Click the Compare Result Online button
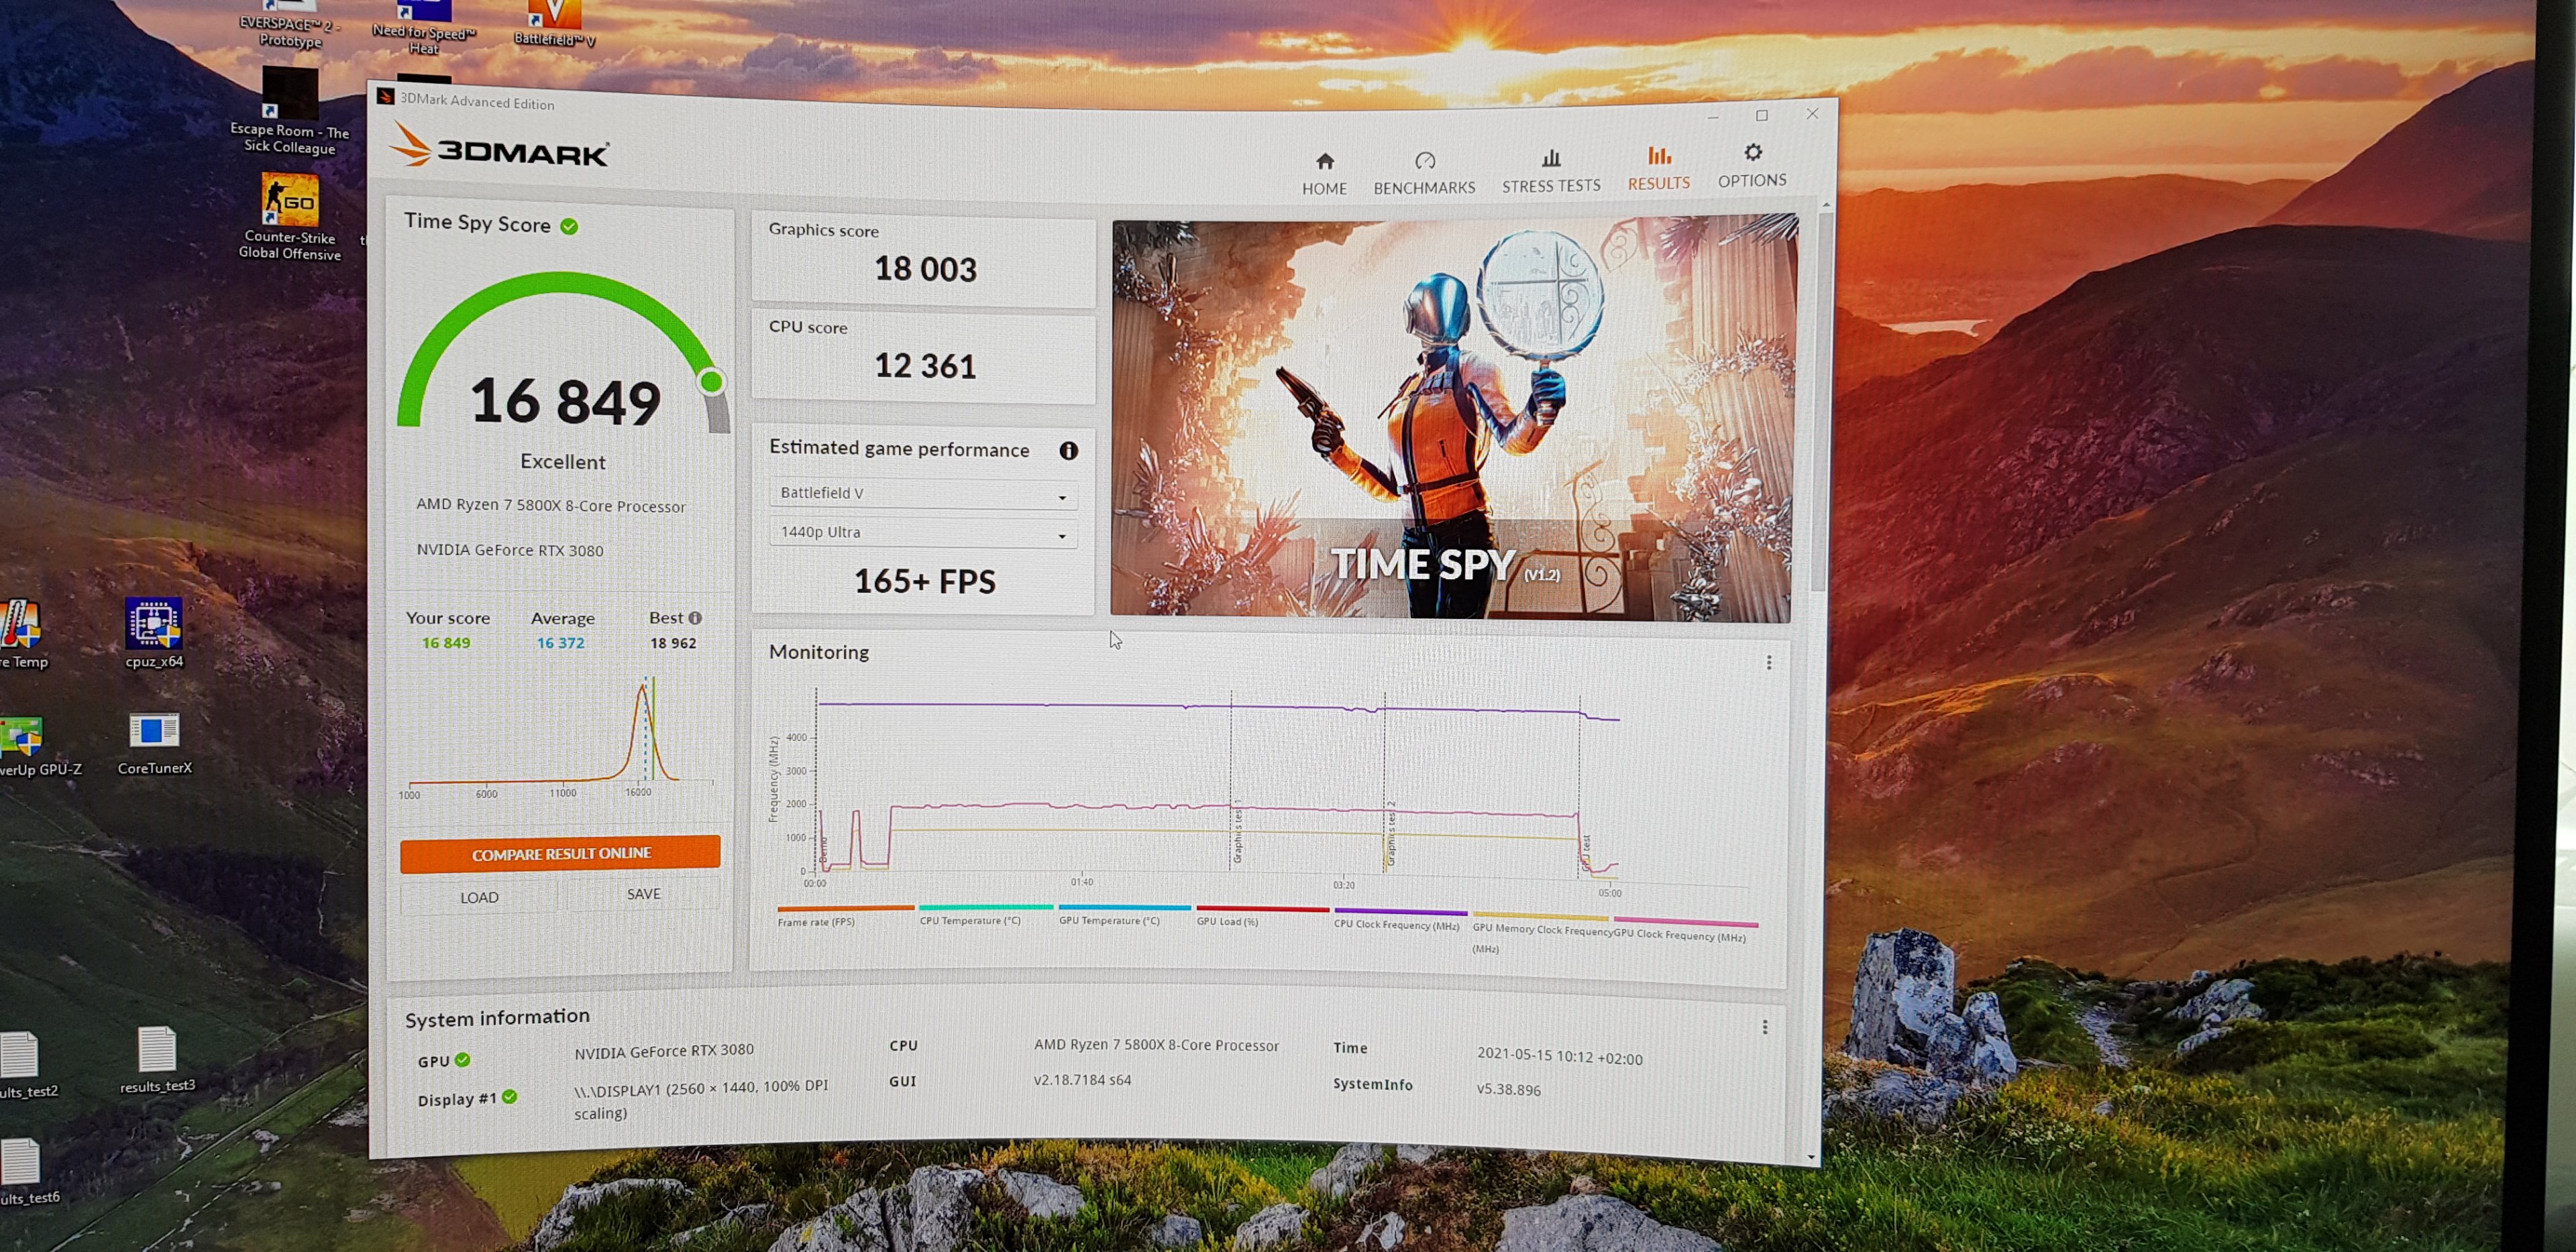Viewport: 2576px width, 1252px height. click(x=560, y=853)
